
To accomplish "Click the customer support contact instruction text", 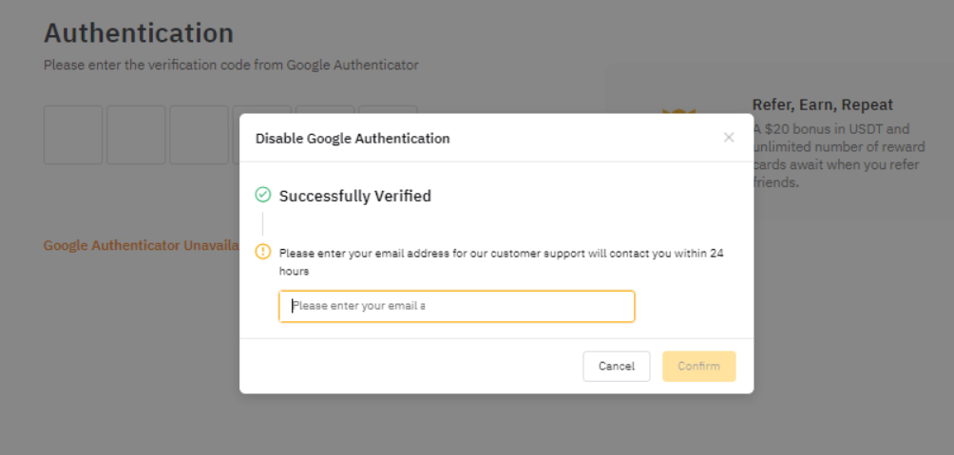I will pyautogui.click(x=501, y=261).
